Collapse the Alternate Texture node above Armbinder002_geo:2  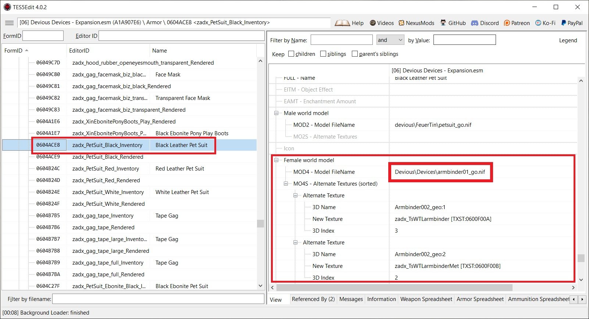(295, 243)
